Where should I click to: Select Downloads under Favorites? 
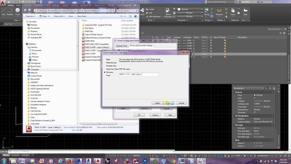click(x=35, y=28)
